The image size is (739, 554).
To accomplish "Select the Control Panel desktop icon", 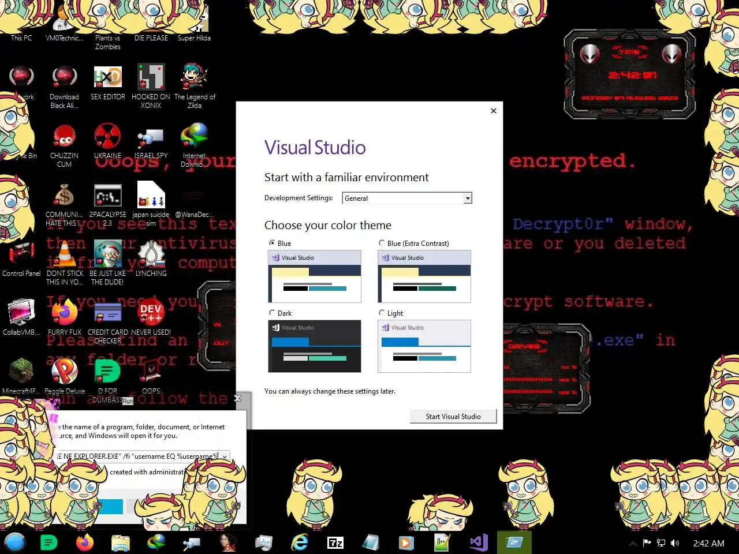I will pyautogui.click(x=21, y=260).
